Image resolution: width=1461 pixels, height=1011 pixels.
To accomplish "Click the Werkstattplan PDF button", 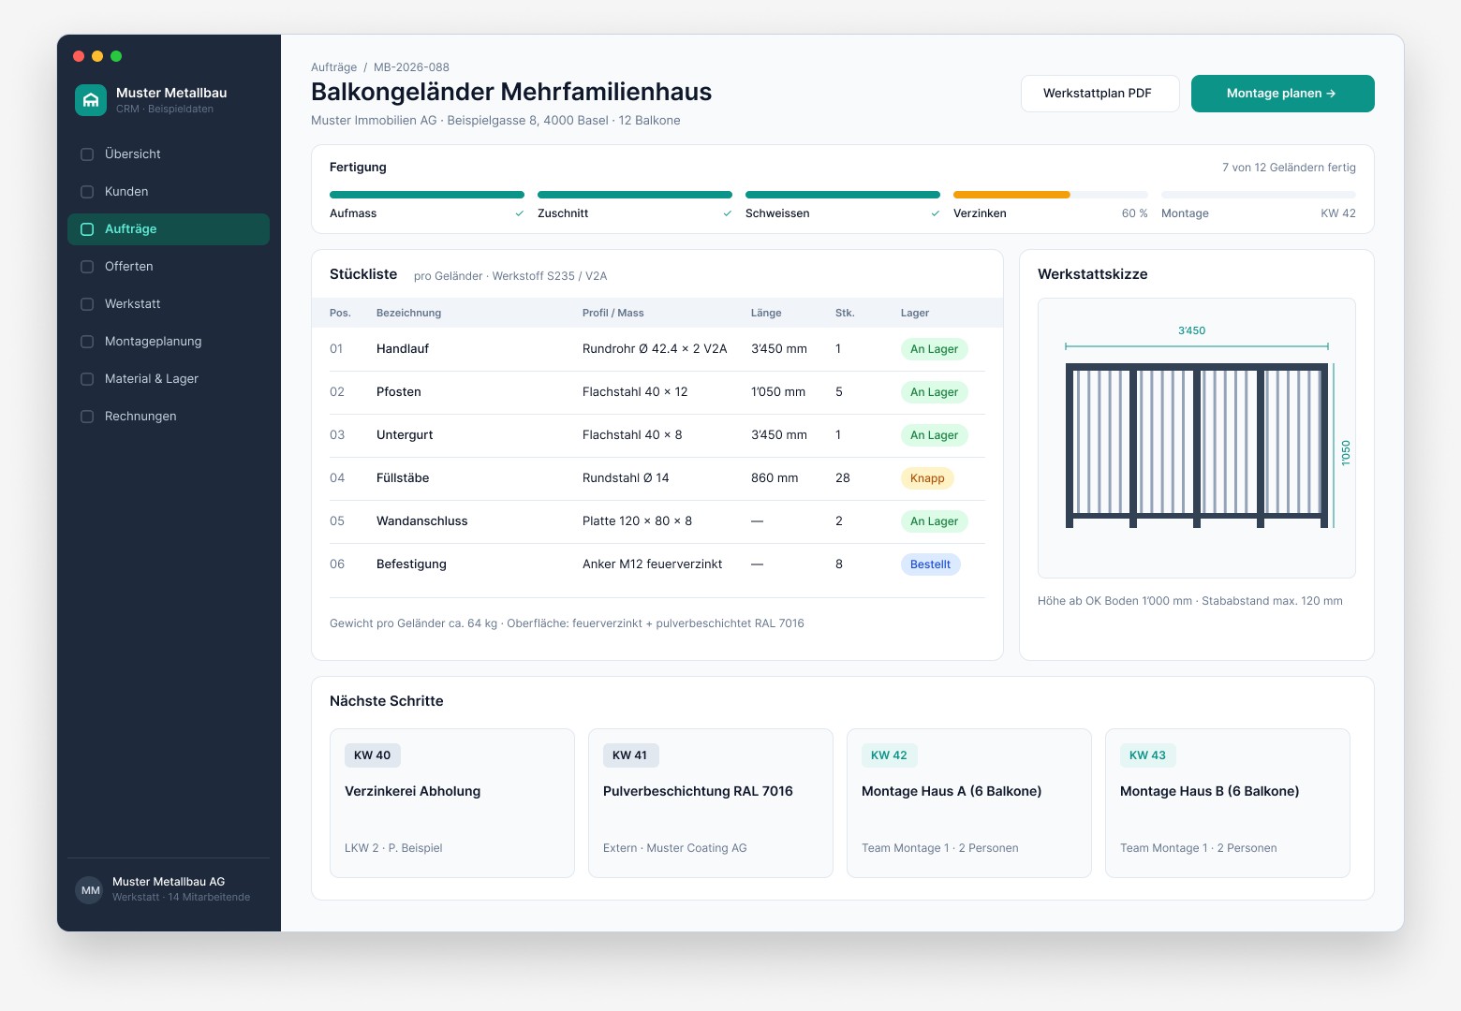I will [1100, 94].
